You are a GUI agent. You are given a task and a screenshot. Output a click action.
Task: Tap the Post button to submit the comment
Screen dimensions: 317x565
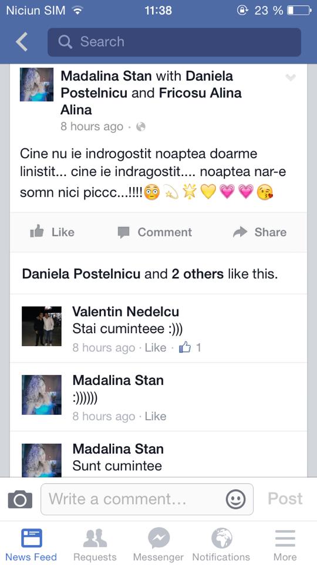(285, 498)
